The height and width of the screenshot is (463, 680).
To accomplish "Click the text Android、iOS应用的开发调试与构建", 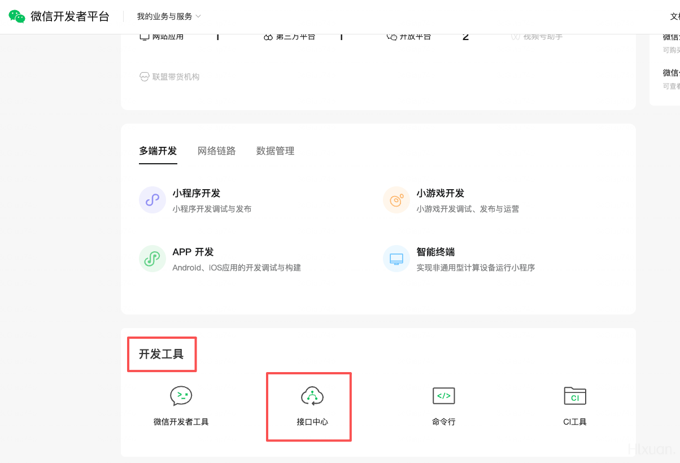I will (237, 268).
